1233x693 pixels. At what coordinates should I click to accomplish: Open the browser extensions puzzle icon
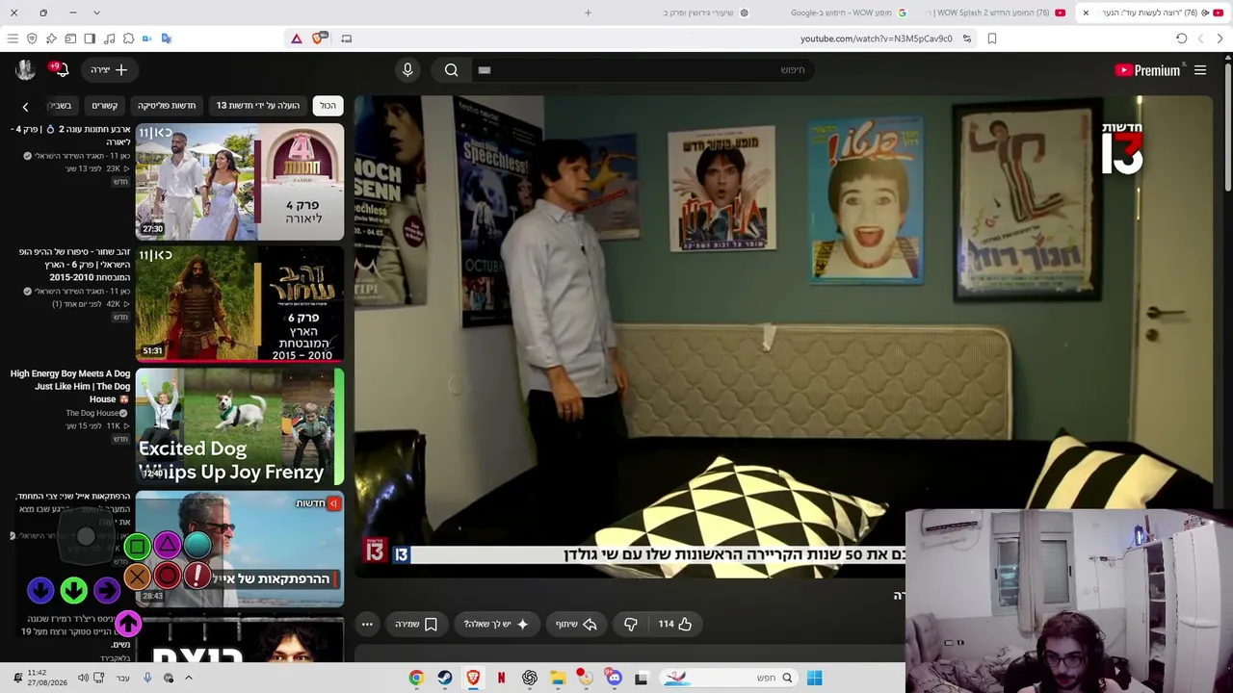point(128,38)
